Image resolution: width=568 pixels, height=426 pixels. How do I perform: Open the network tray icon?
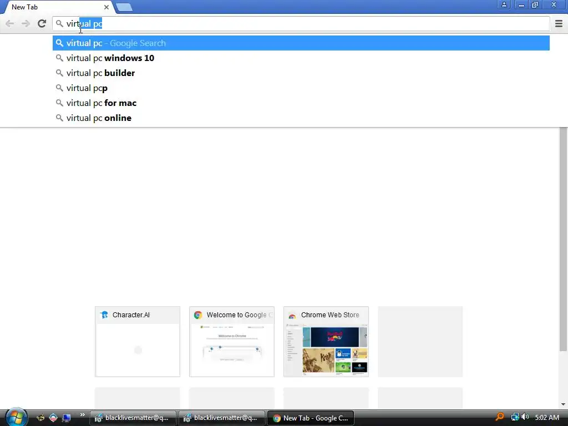click(x=515, y=417)
